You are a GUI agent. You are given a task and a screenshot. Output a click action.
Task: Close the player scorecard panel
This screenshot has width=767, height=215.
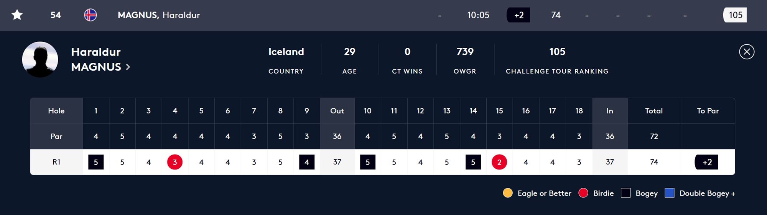click(747, 52)
